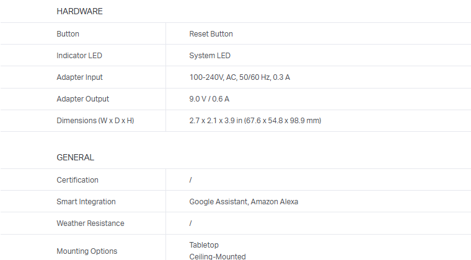Click the 100-240V adapter input value
The height and width of the screenshot is (260, 471).
pyautogui.click(x=239, y=77)
